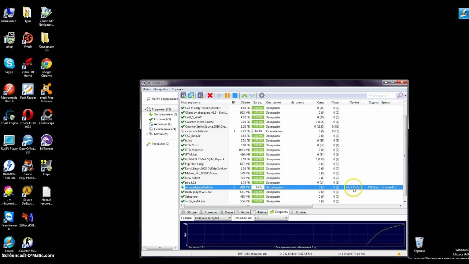This screenshot has height=264, width=469.
Task: Open the Файл menu
Action: [x=147, y=89]
